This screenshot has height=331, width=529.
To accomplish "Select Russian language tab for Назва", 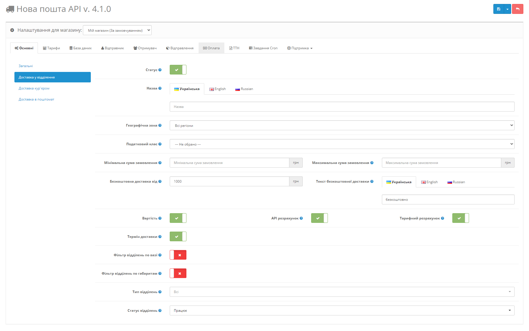I will pyautogui.click(x=244, y=89).
